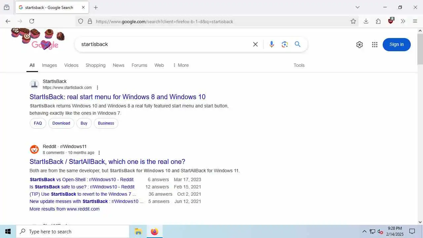This screenshot has width=423, height=238.
Task: Open the clock showing 9:28 PM
Action: click(395, 231)
